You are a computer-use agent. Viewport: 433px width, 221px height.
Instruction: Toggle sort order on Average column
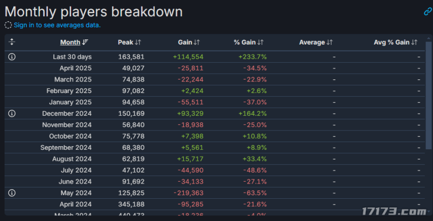pyautogui.click(x=330, y=42)
